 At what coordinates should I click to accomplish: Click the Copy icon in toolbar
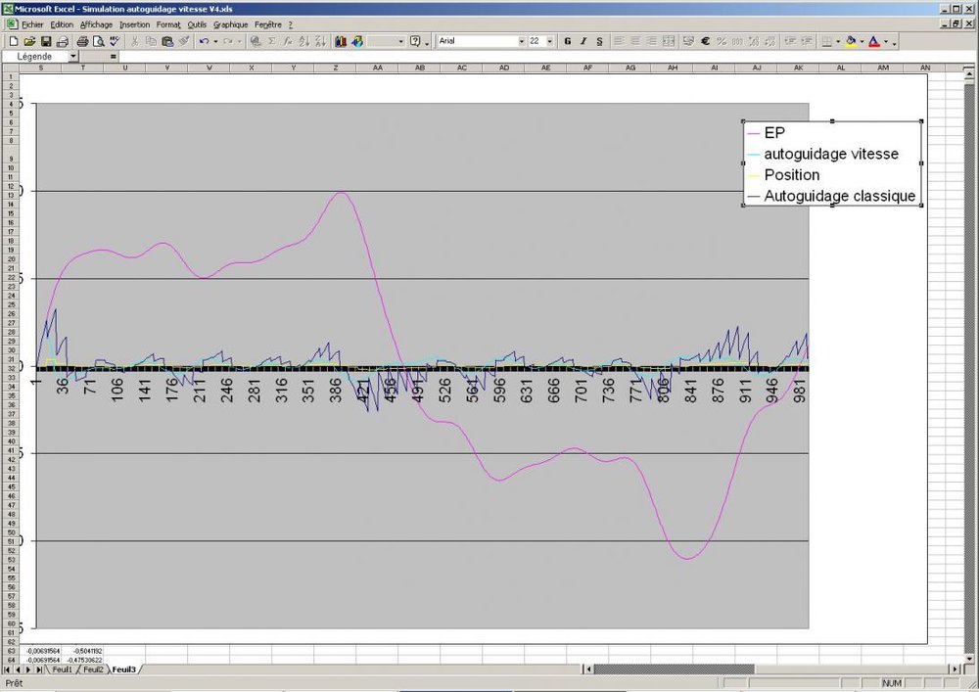pyautogui.click(x=151, y=41)
